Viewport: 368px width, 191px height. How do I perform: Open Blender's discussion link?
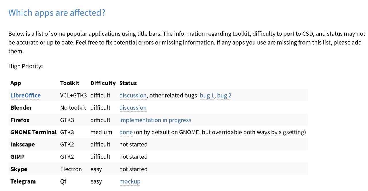pos(133,108)
